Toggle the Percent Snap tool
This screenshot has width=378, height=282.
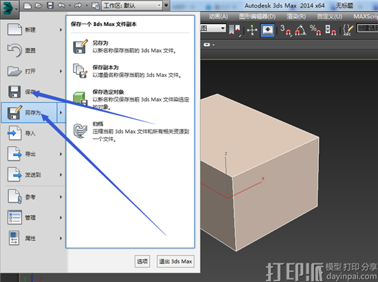pyautogui.click(x=315, y=30)
